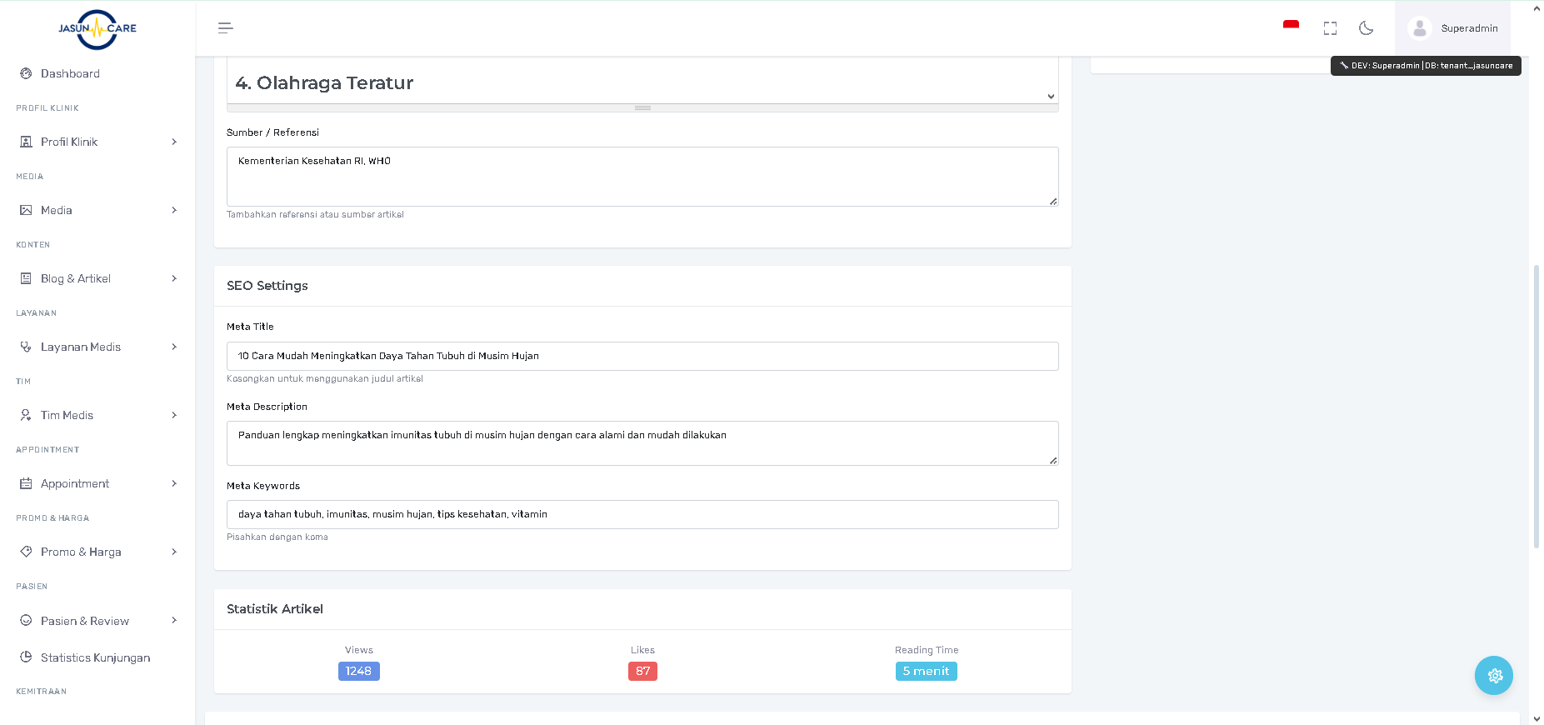Toggle dark mode with the moon icon
Viewport: 1544px width, 725px height.
(x=1366, y=28)
